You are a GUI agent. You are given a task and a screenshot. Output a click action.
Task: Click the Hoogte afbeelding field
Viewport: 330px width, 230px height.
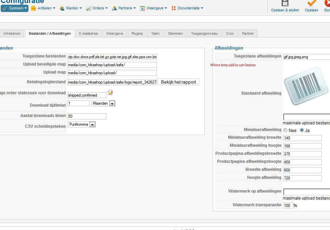302,178
